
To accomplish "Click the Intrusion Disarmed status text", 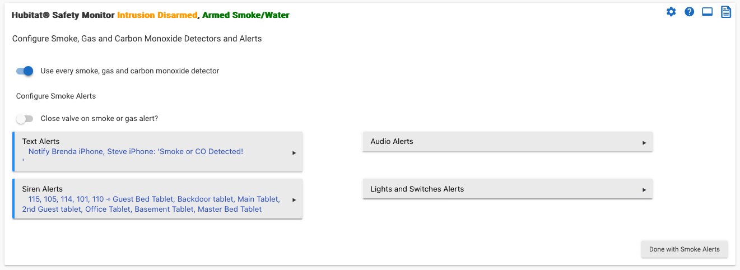I will coord(157,16).
